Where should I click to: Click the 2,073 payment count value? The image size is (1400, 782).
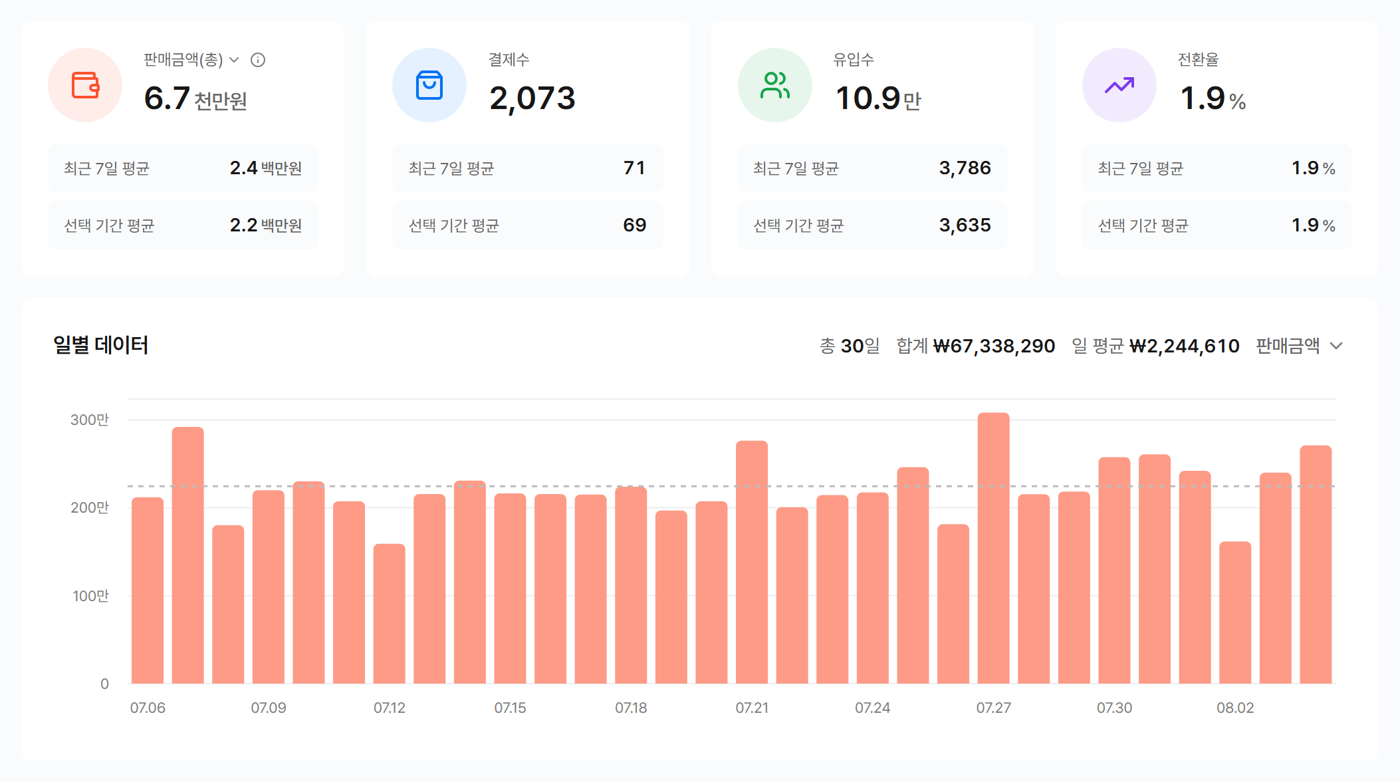pyautogui.click(x=532, y=98)
